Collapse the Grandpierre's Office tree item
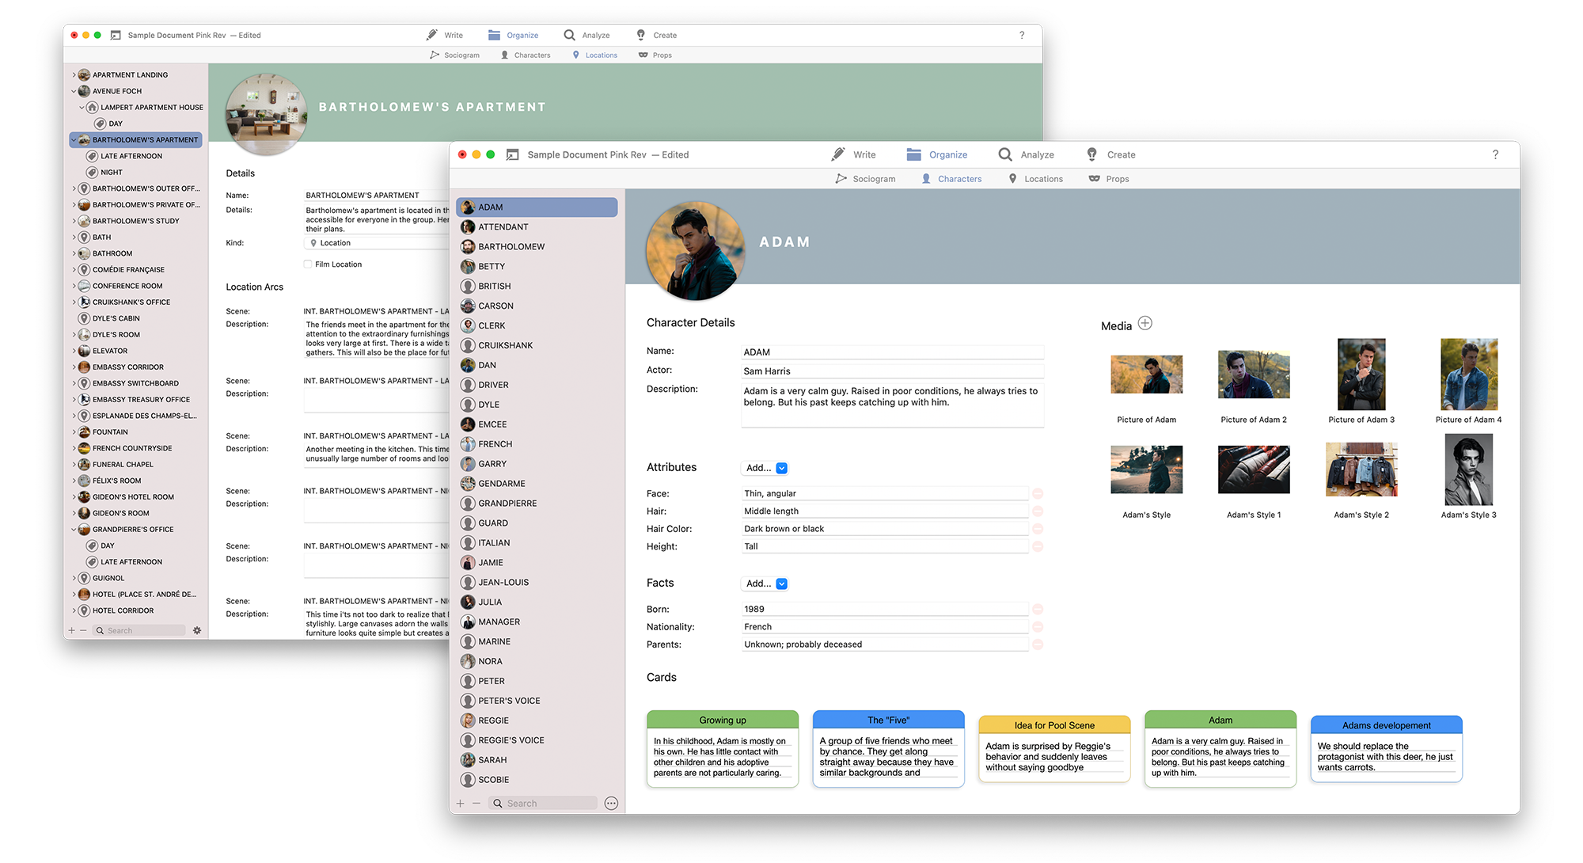The width and height of the screenshot is (1583, 863). [x=74, y=530]
